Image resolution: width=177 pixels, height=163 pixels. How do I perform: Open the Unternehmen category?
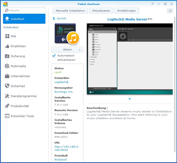pyautogui.click(x=24, y=76)
